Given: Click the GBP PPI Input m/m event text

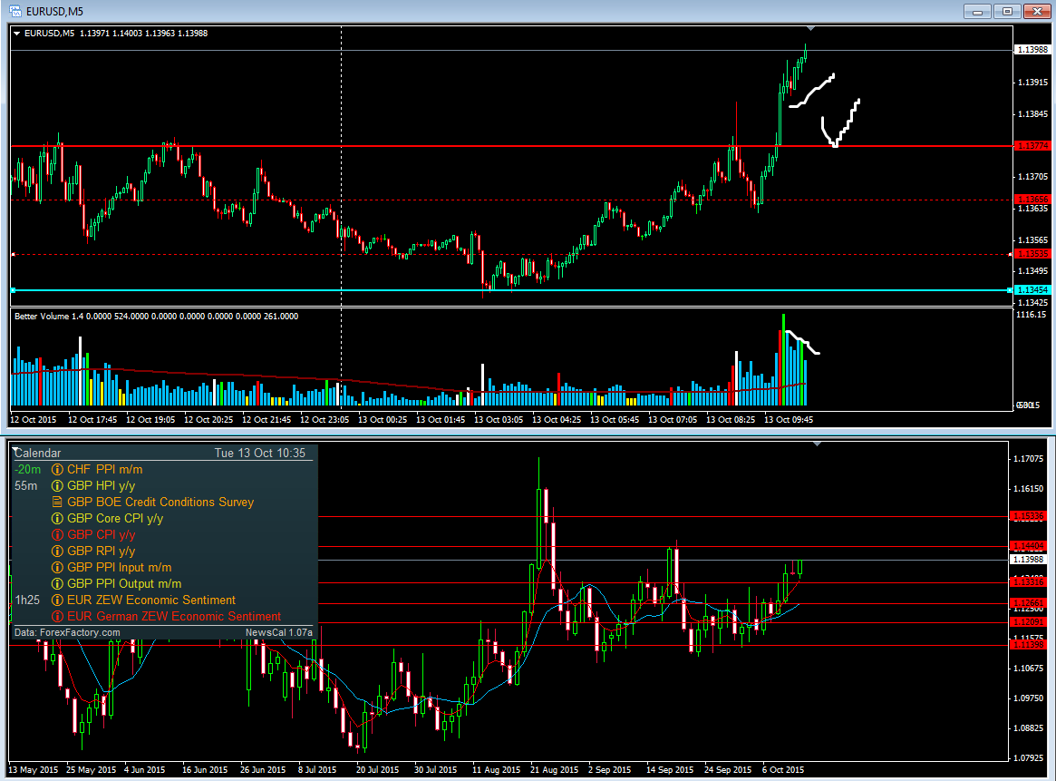Looking at the screenshot, I should point(120,568).
